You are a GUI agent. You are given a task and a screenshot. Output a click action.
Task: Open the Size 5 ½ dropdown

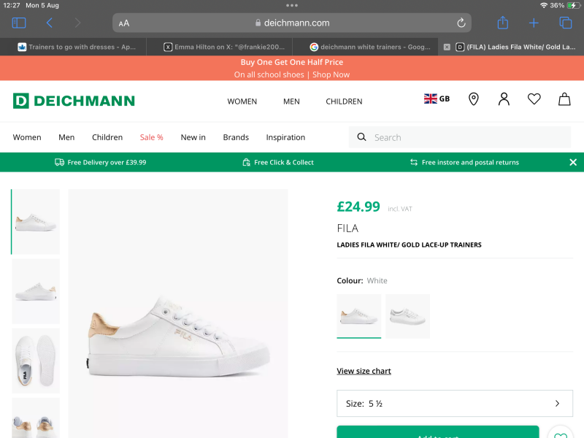(454, 404)
